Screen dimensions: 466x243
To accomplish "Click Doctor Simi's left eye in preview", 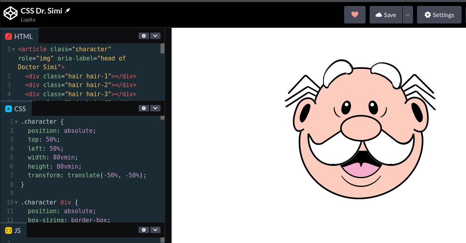I will pos(346,107).
